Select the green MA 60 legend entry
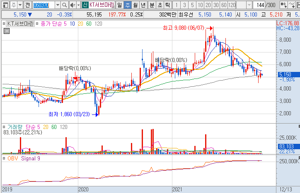300x193 pixels. pos(89,24)
